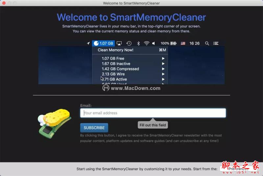This screenshot has height=176, width=263.
Task: Click the SmartMemoryCleaner 1.07 GB menu bar item
Action: tap(103, 43)
